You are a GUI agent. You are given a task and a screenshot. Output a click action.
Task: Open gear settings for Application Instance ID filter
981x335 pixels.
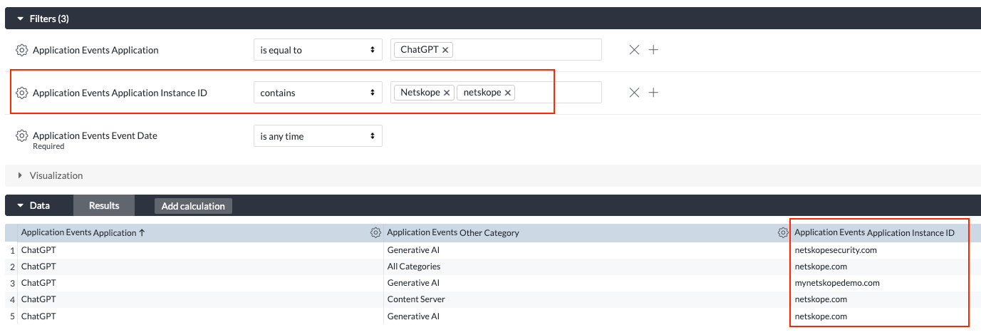pyautogui.click(x=21, y=93)
